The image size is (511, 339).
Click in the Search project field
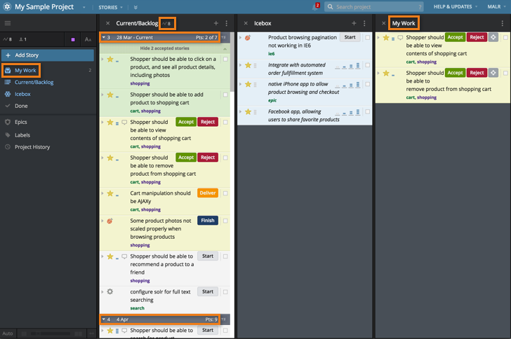374,7
